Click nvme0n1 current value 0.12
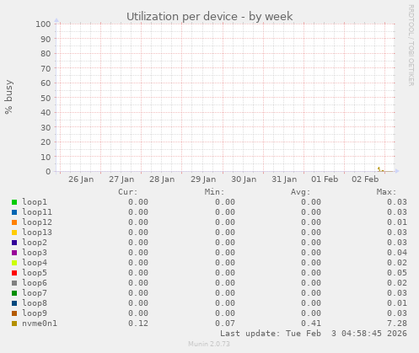Viewport: 419px width, 353px height. [138, 324]
